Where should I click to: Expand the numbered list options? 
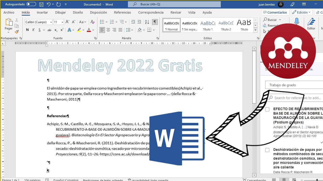coord(117,22)
